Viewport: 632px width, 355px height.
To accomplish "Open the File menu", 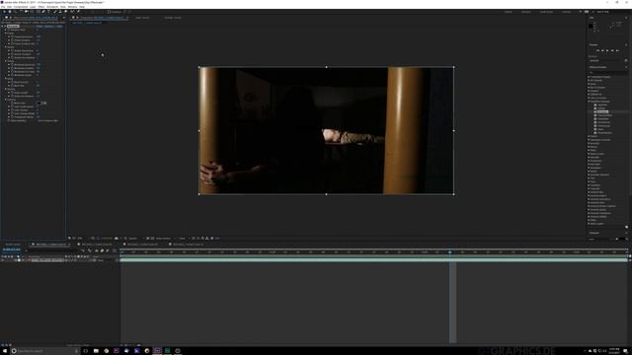I will pyautogui.click(x=3, y=7).
